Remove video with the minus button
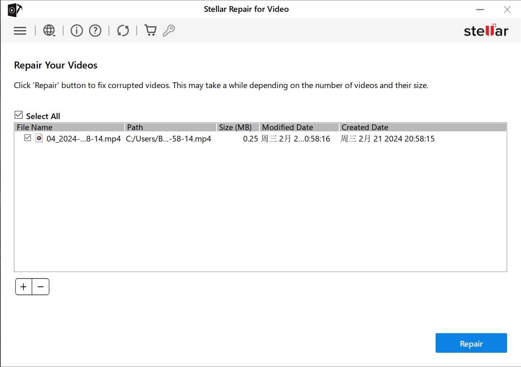This screenshot has height=367, width=521. pos(40,287)
